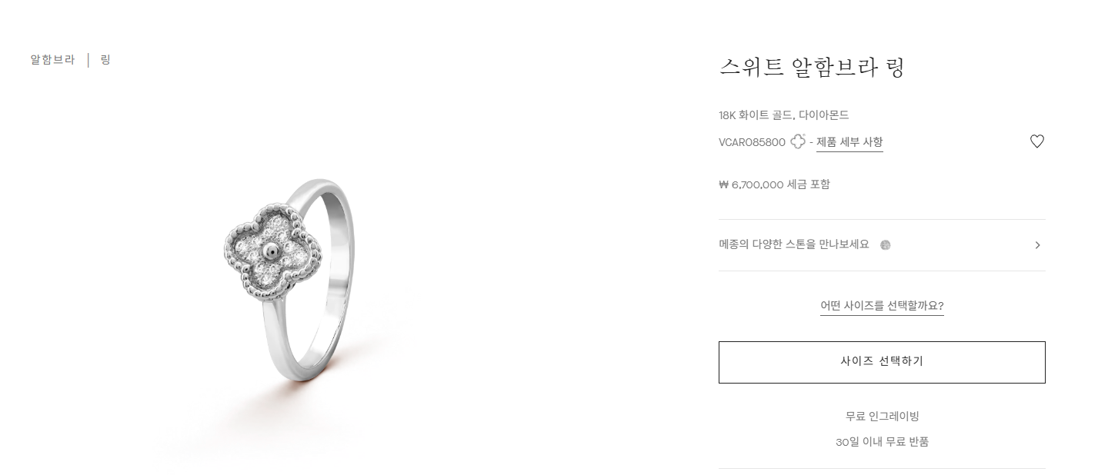The image size is (1098, 475).
Task: Click 사이즈 선택하기 button
Action: click(x=882, y=362)
